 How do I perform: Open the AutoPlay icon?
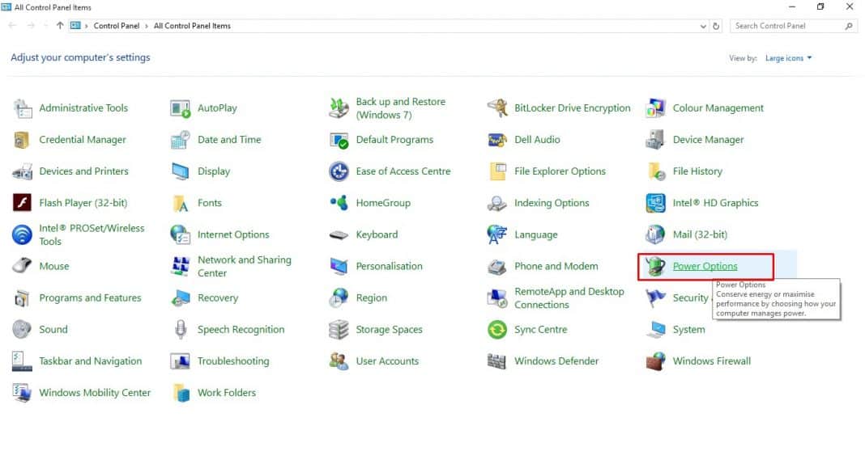click(181, 108)
